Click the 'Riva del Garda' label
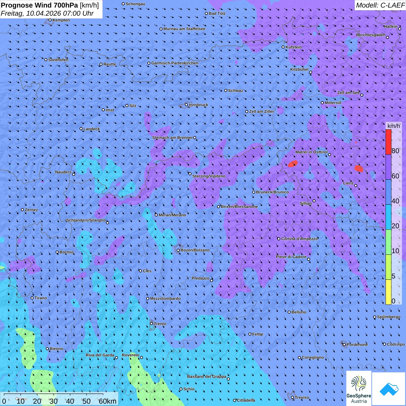The height and width of the screenshot is (406, 406). click(100, 355)
